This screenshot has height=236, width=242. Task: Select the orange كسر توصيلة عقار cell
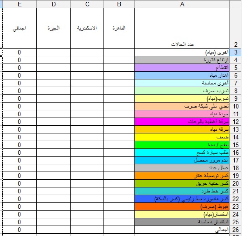point(182,176)
